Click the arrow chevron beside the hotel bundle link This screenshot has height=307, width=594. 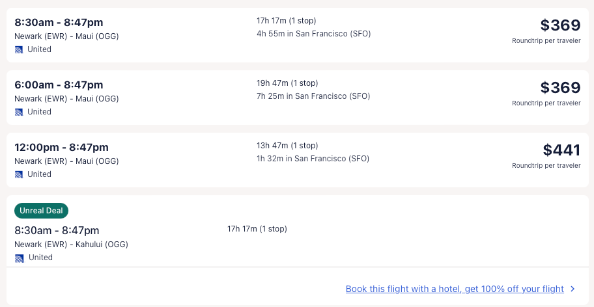click(x=573, y=289)
